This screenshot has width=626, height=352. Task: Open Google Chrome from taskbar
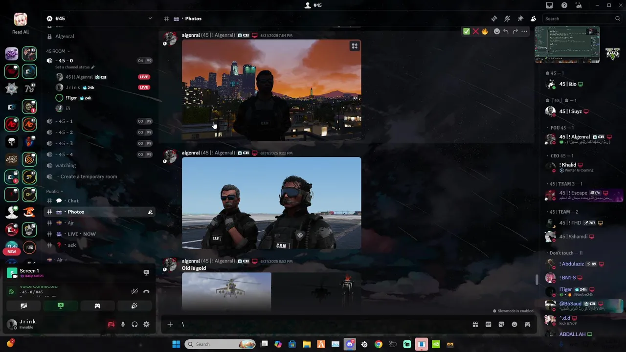[379, 344]
